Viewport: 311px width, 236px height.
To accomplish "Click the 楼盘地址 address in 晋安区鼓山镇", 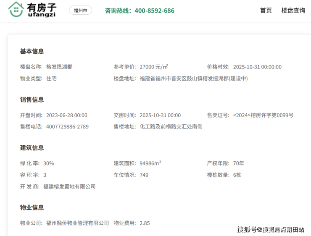I will click(194, 79).
